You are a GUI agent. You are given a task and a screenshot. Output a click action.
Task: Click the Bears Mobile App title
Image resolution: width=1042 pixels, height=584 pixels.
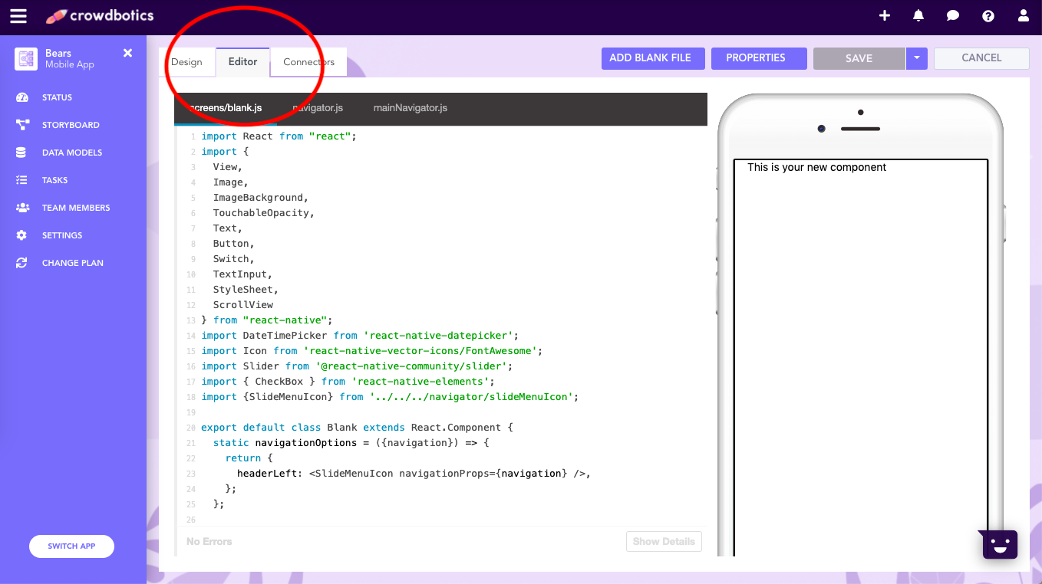pyautogui.click(x=70, y=59)
